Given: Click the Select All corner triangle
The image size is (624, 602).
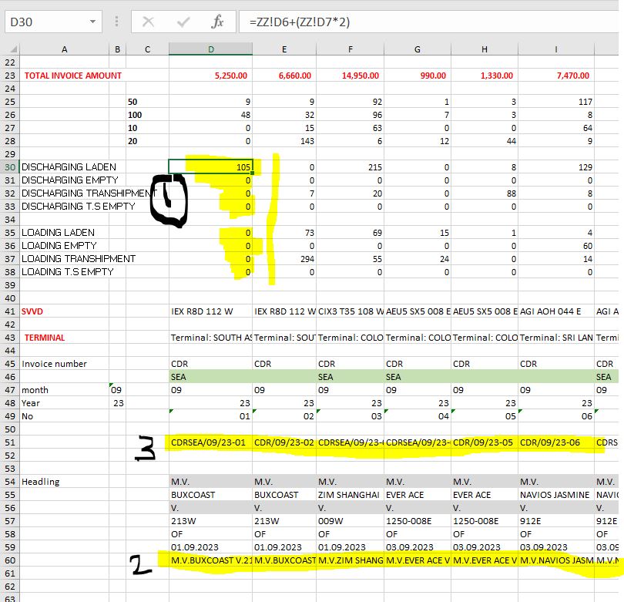Looking at the screenshot, I should coord(14,49).
